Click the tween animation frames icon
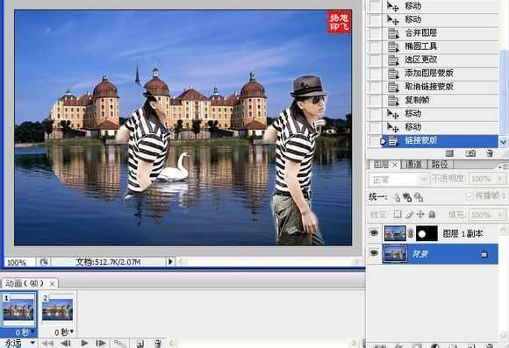The width and height of the screenshot is (509, 348). pyautogui.click(x=119, y=343)
